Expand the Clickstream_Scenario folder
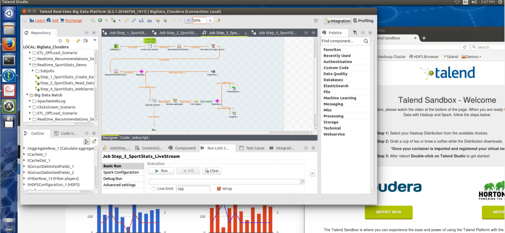505x233 pixels. 30,107
